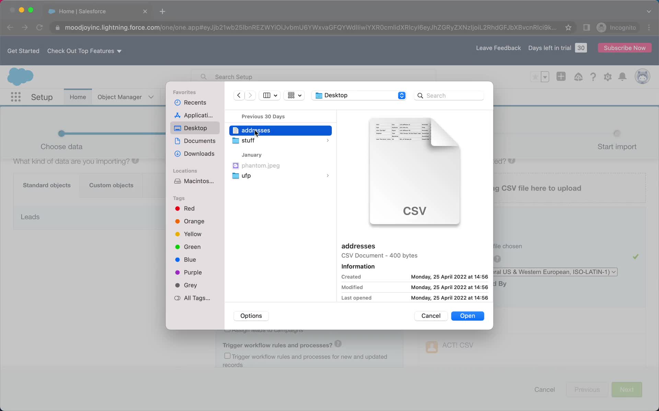Switch to the Home tab in Setup

click(x=78, y=97)
